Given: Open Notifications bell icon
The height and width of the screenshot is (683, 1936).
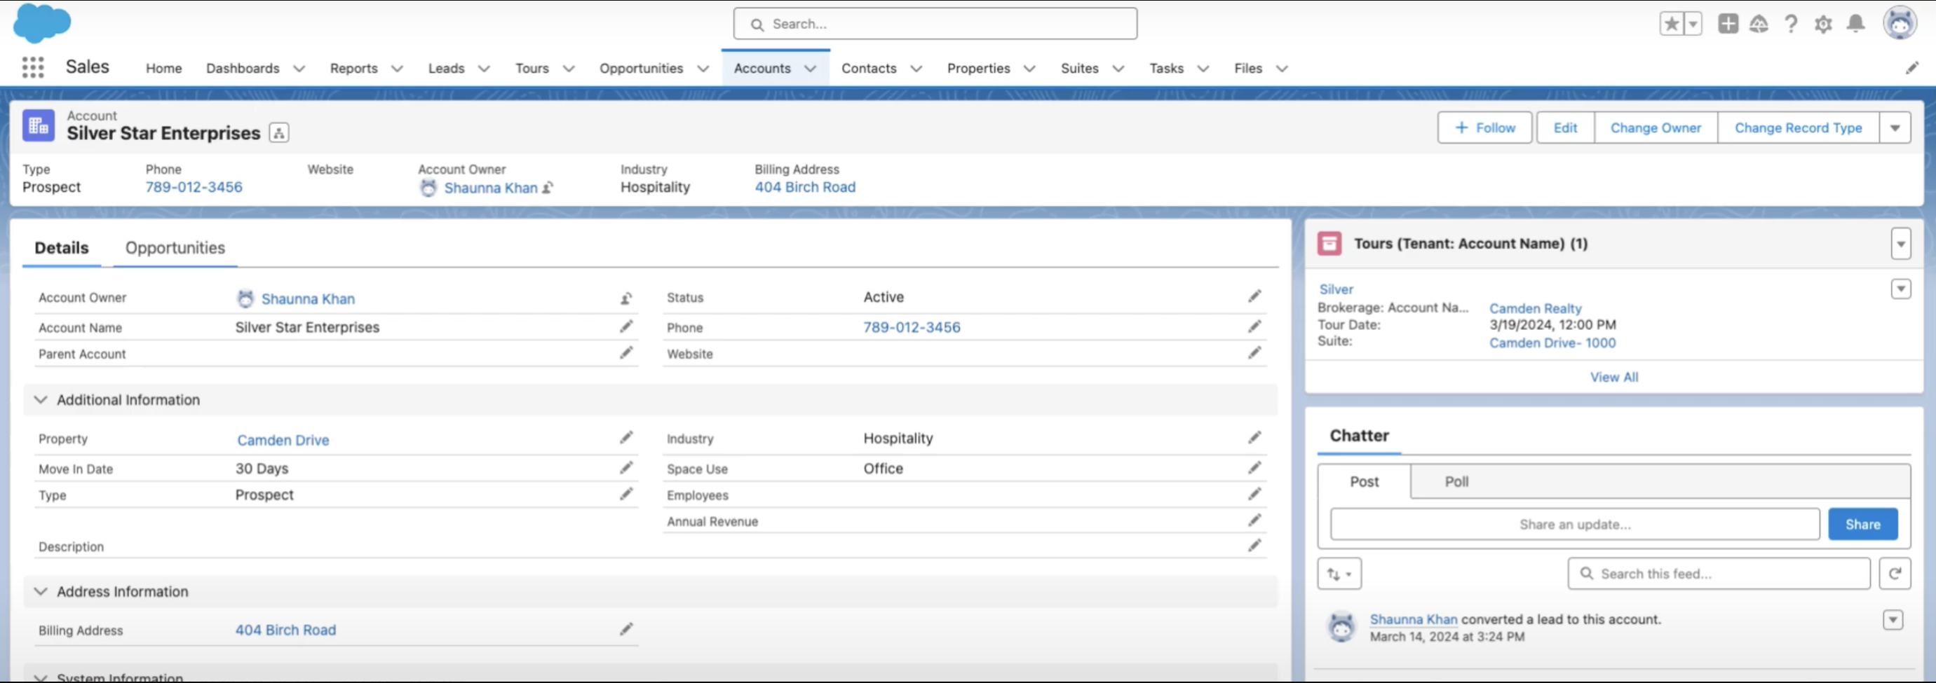Looking at the screenshot, I should 1855,24.
